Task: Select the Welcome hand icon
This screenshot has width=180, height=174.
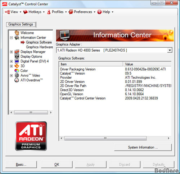Action: pyautogui.click(x=17, y=33)
